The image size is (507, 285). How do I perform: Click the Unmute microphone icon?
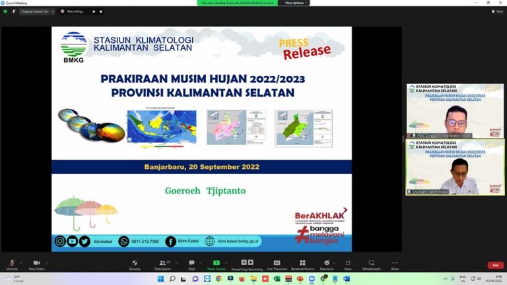click(x=11, y=263)
